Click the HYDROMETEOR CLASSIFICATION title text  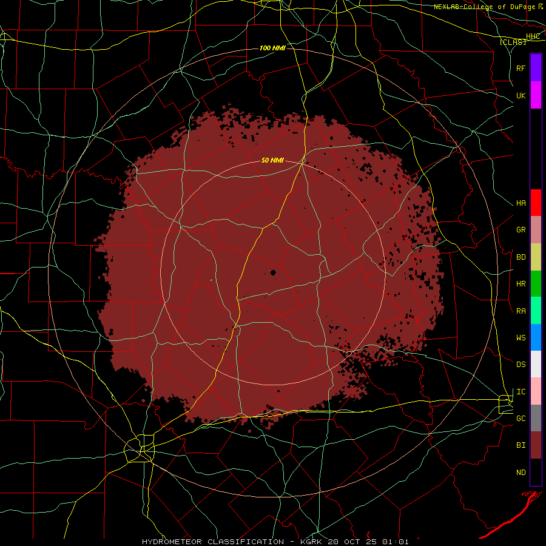pyautogui.click(x=213, y=542)
